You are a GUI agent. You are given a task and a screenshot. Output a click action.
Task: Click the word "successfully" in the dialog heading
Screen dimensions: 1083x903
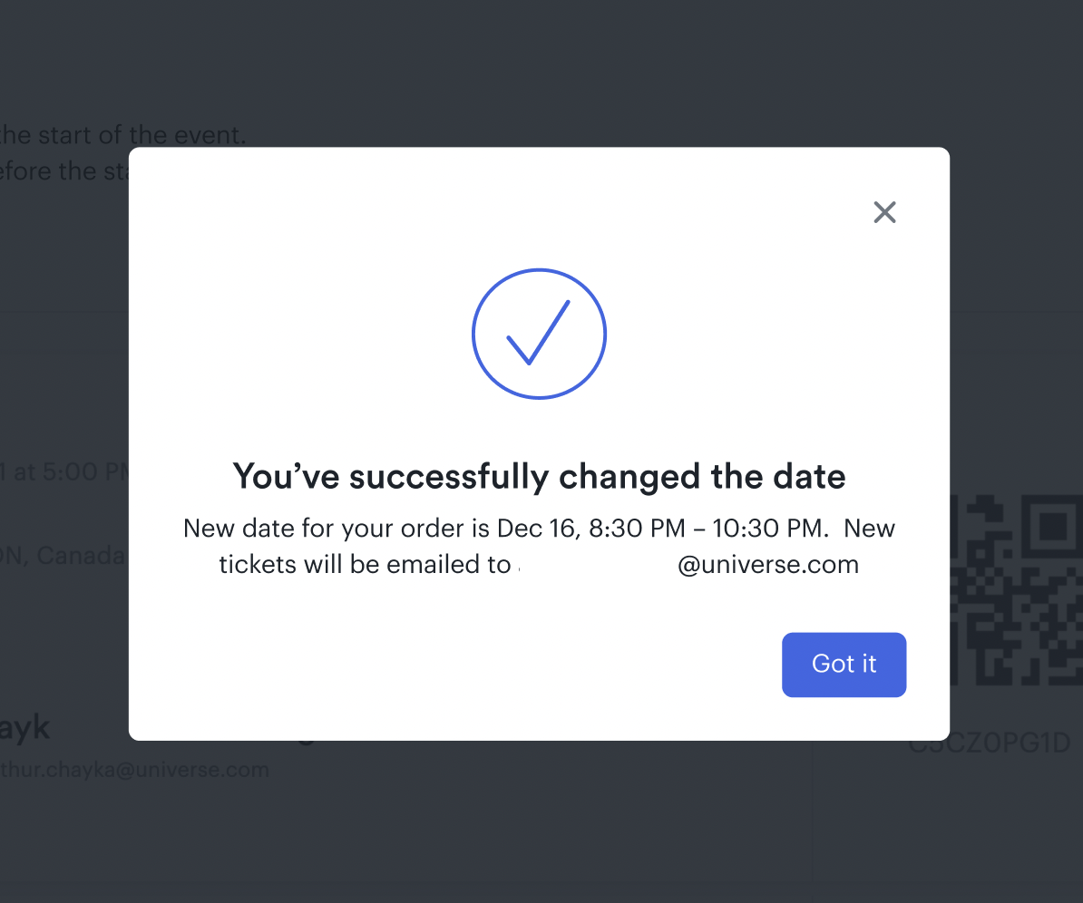pyautogui.click(x=449, y=476)
